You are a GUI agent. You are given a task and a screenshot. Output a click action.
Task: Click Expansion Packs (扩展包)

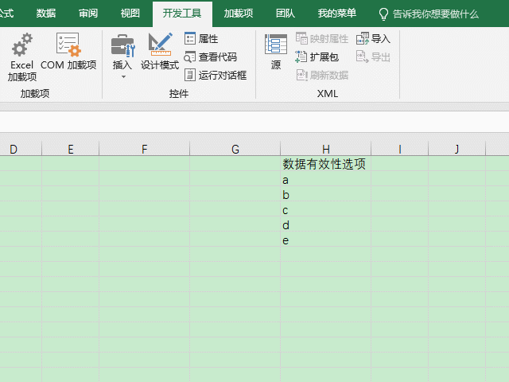317,57
